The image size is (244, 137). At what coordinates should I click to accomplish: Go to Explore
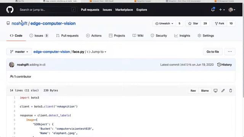[141, 10]
